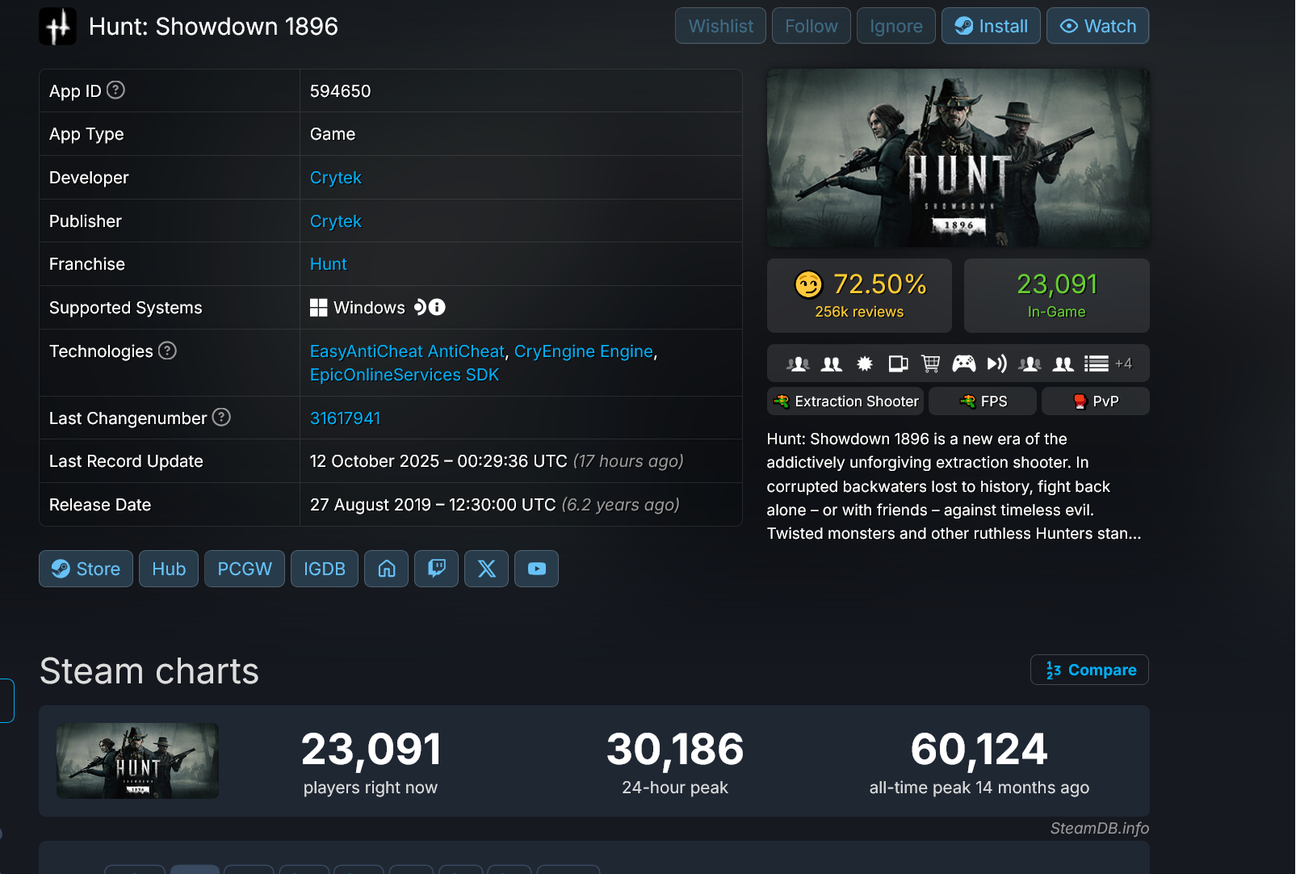Click the Franchise row label

pos(87,264)
